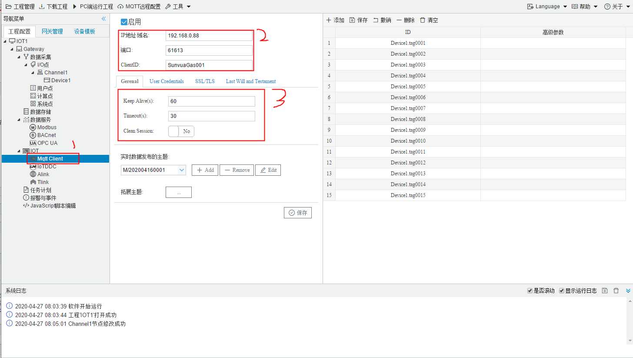Select Mqtt Client in the tree
Image resolution: width=633 pixels, height=358 pixels.
pyautogui.click(x=50, y=159)
